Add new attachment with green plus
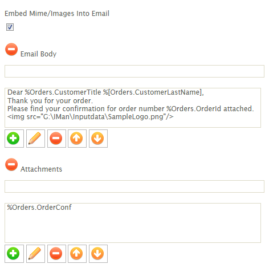Screen dimensions: 269x264 pos(14,254)
